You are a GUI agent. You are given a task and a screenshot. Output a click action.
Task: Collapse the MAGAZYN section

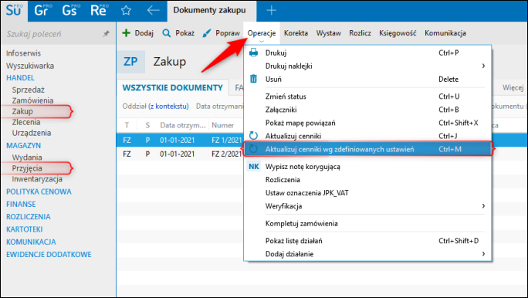click(x=24, y=145)
